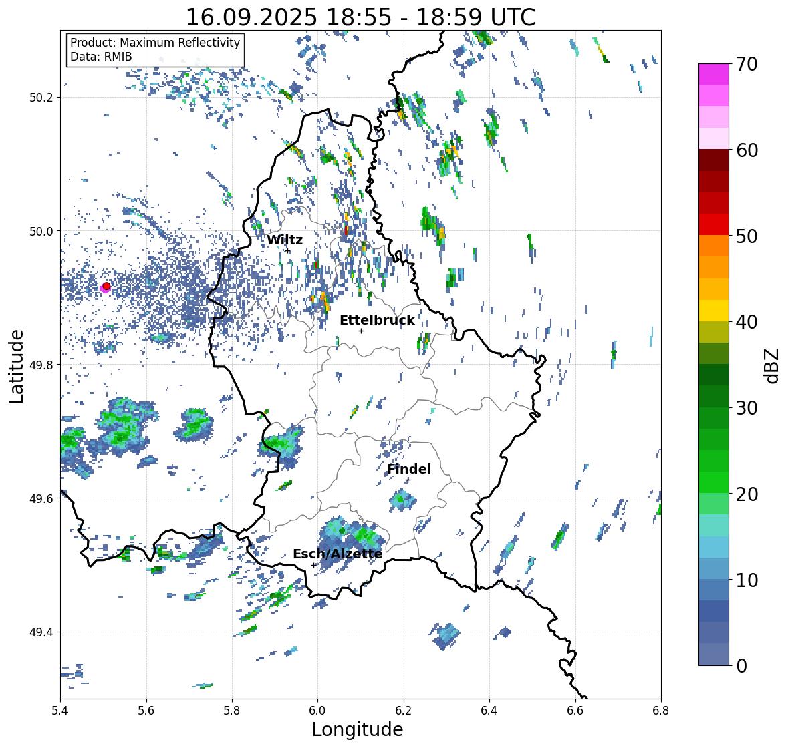The image size is (788, 746).
Task: Click the 10 value on the colorbar
Action: tap(746, 580)
